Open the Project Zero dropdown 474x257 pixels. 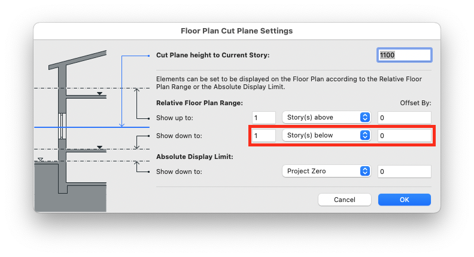[x=327, y=171]
